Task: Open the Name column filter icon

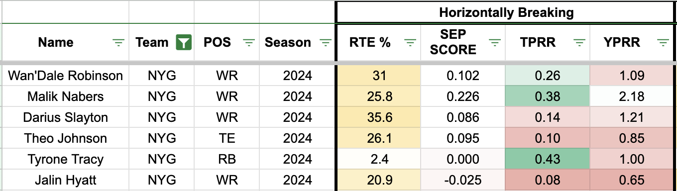Action: pyautogui.click(x=118, y=43)
